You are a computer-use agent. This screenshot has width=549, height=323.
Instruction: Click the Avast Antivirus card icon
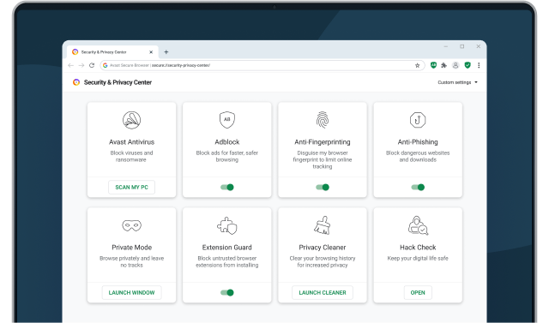(131, 120)
